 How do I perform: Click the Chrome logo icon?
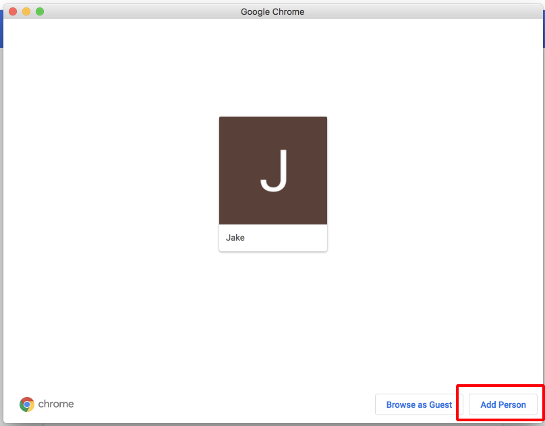coord(27,404)
